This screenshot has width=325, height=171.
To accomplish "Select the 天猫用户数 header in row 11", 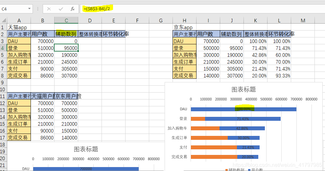I will coord(42,96).
